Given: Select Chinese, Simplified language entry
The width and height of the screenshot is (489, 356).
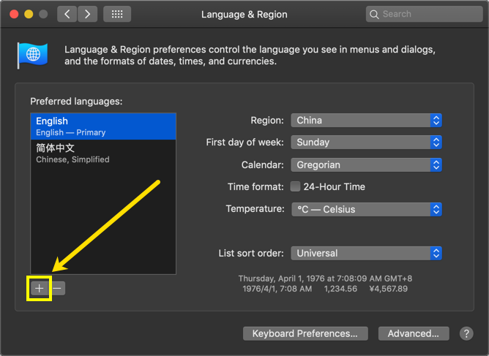Looking at the screenshot, I should pyautogui.click(x=102, y=153).
